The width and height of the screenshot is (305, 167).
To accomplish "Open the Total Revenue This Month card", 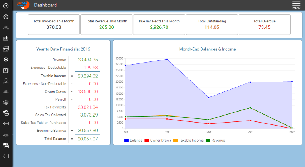I will pos(106,25).
